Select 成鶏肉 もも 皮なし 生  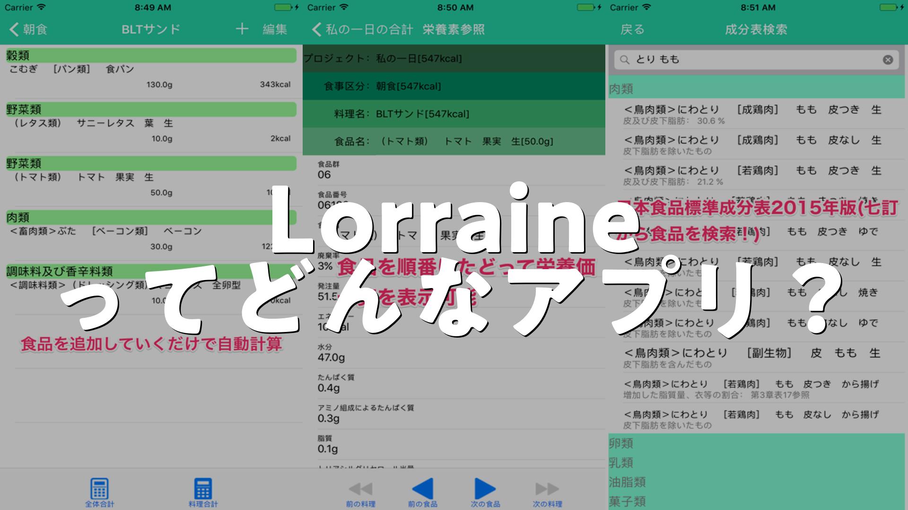pyautogui.click(x=757, y=144)
